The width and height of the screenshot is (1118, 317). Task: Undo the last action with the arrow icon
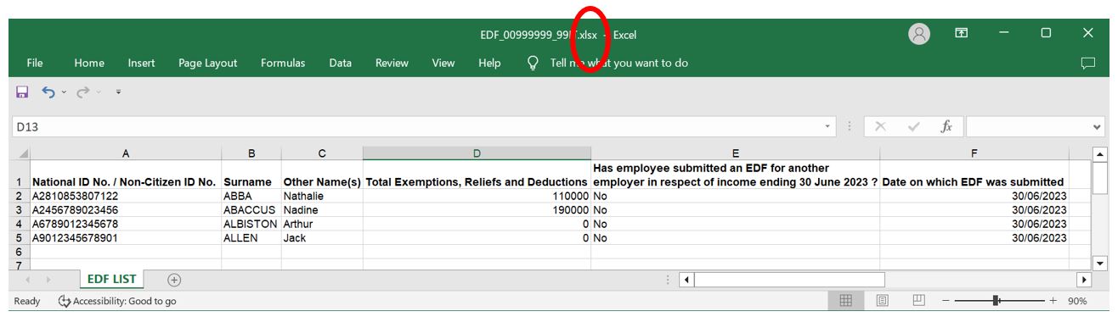click(48, 92)
